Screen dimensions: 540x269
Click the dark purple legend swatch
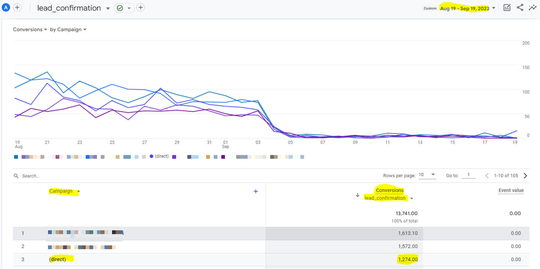(x=223, y=157)
